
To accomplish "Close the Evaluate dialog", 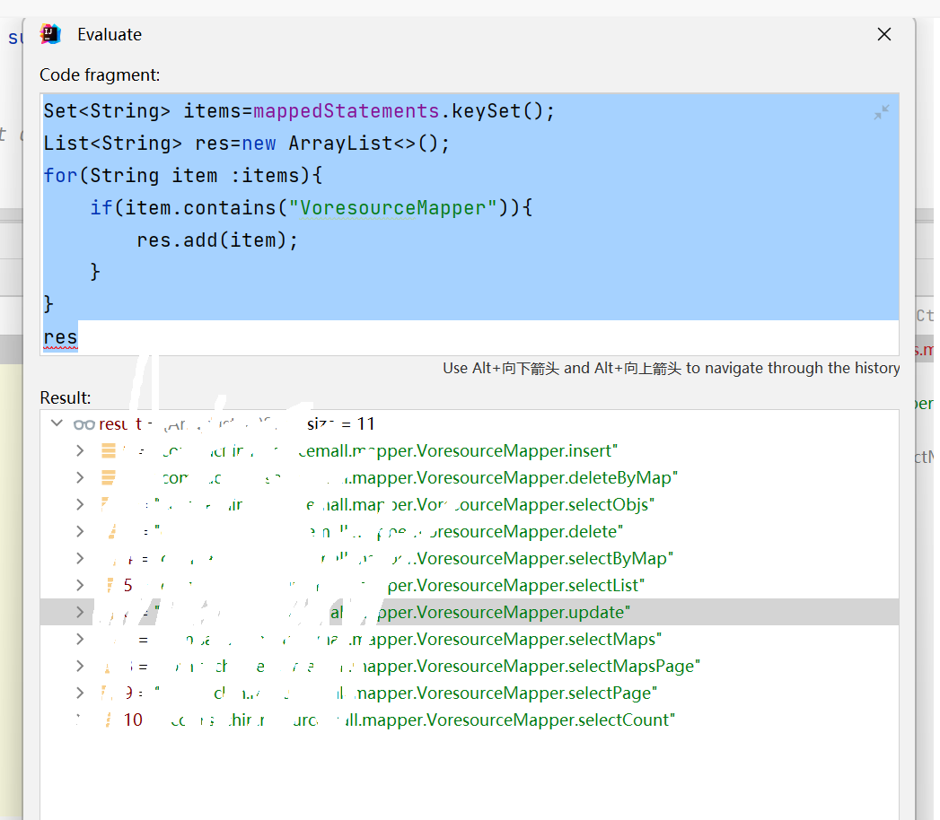I will [883, 34].
